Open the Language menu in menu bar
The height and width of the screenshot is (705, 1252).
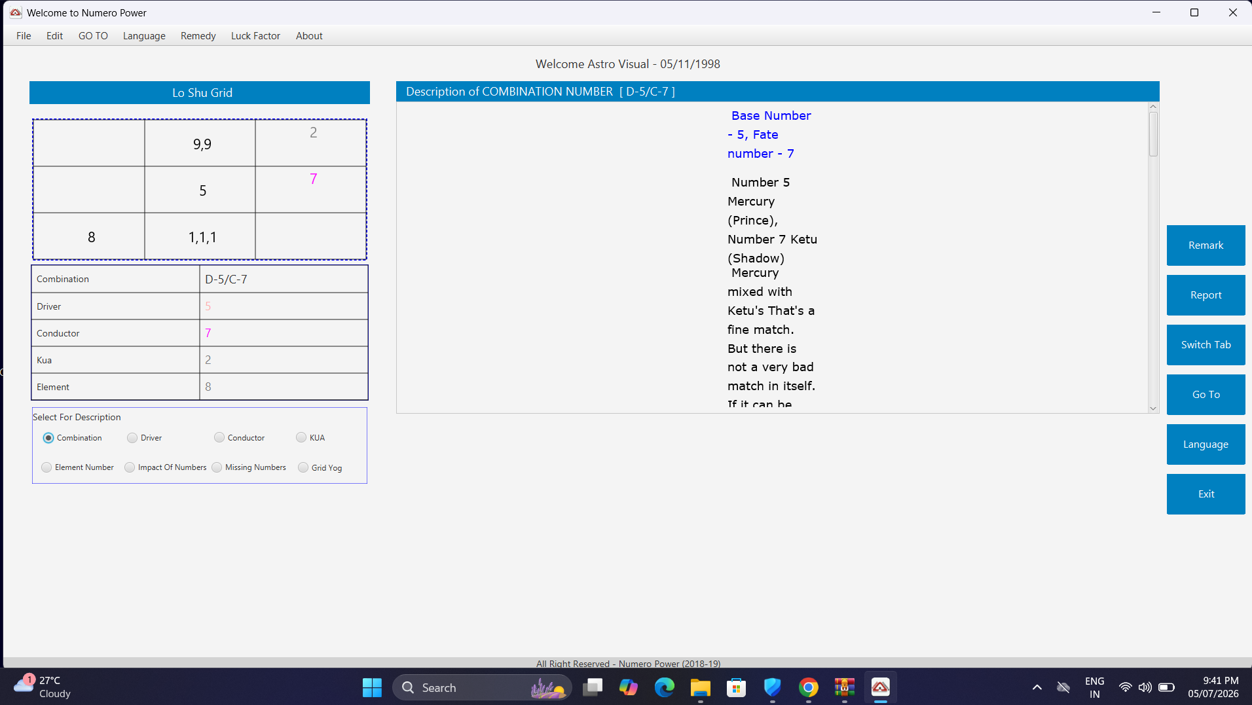click(144, 36)
